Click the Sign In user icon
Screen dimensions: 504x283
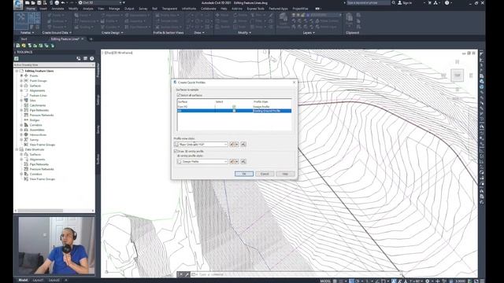399,2
